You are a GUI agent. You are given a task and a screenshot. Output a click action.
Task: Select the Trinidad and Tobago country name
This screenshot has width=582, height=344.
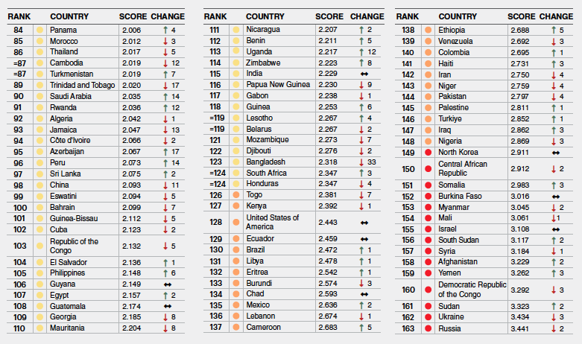click(x=81, y=86)
